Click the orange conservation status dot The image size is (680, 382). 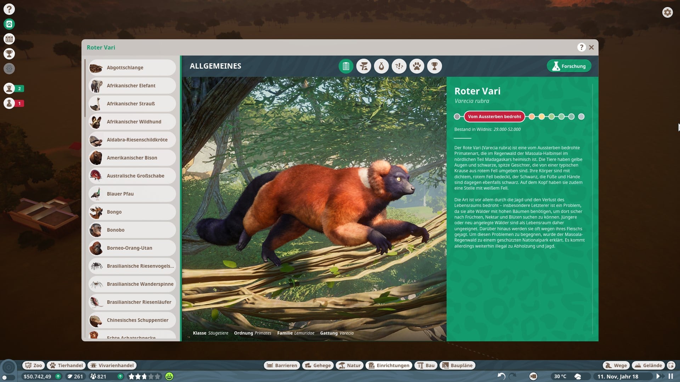(x=532, y=117)
